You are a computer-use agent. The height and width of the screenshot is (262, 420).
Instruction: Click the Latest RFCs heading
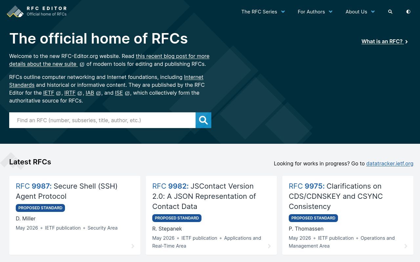tap(30, 162)
